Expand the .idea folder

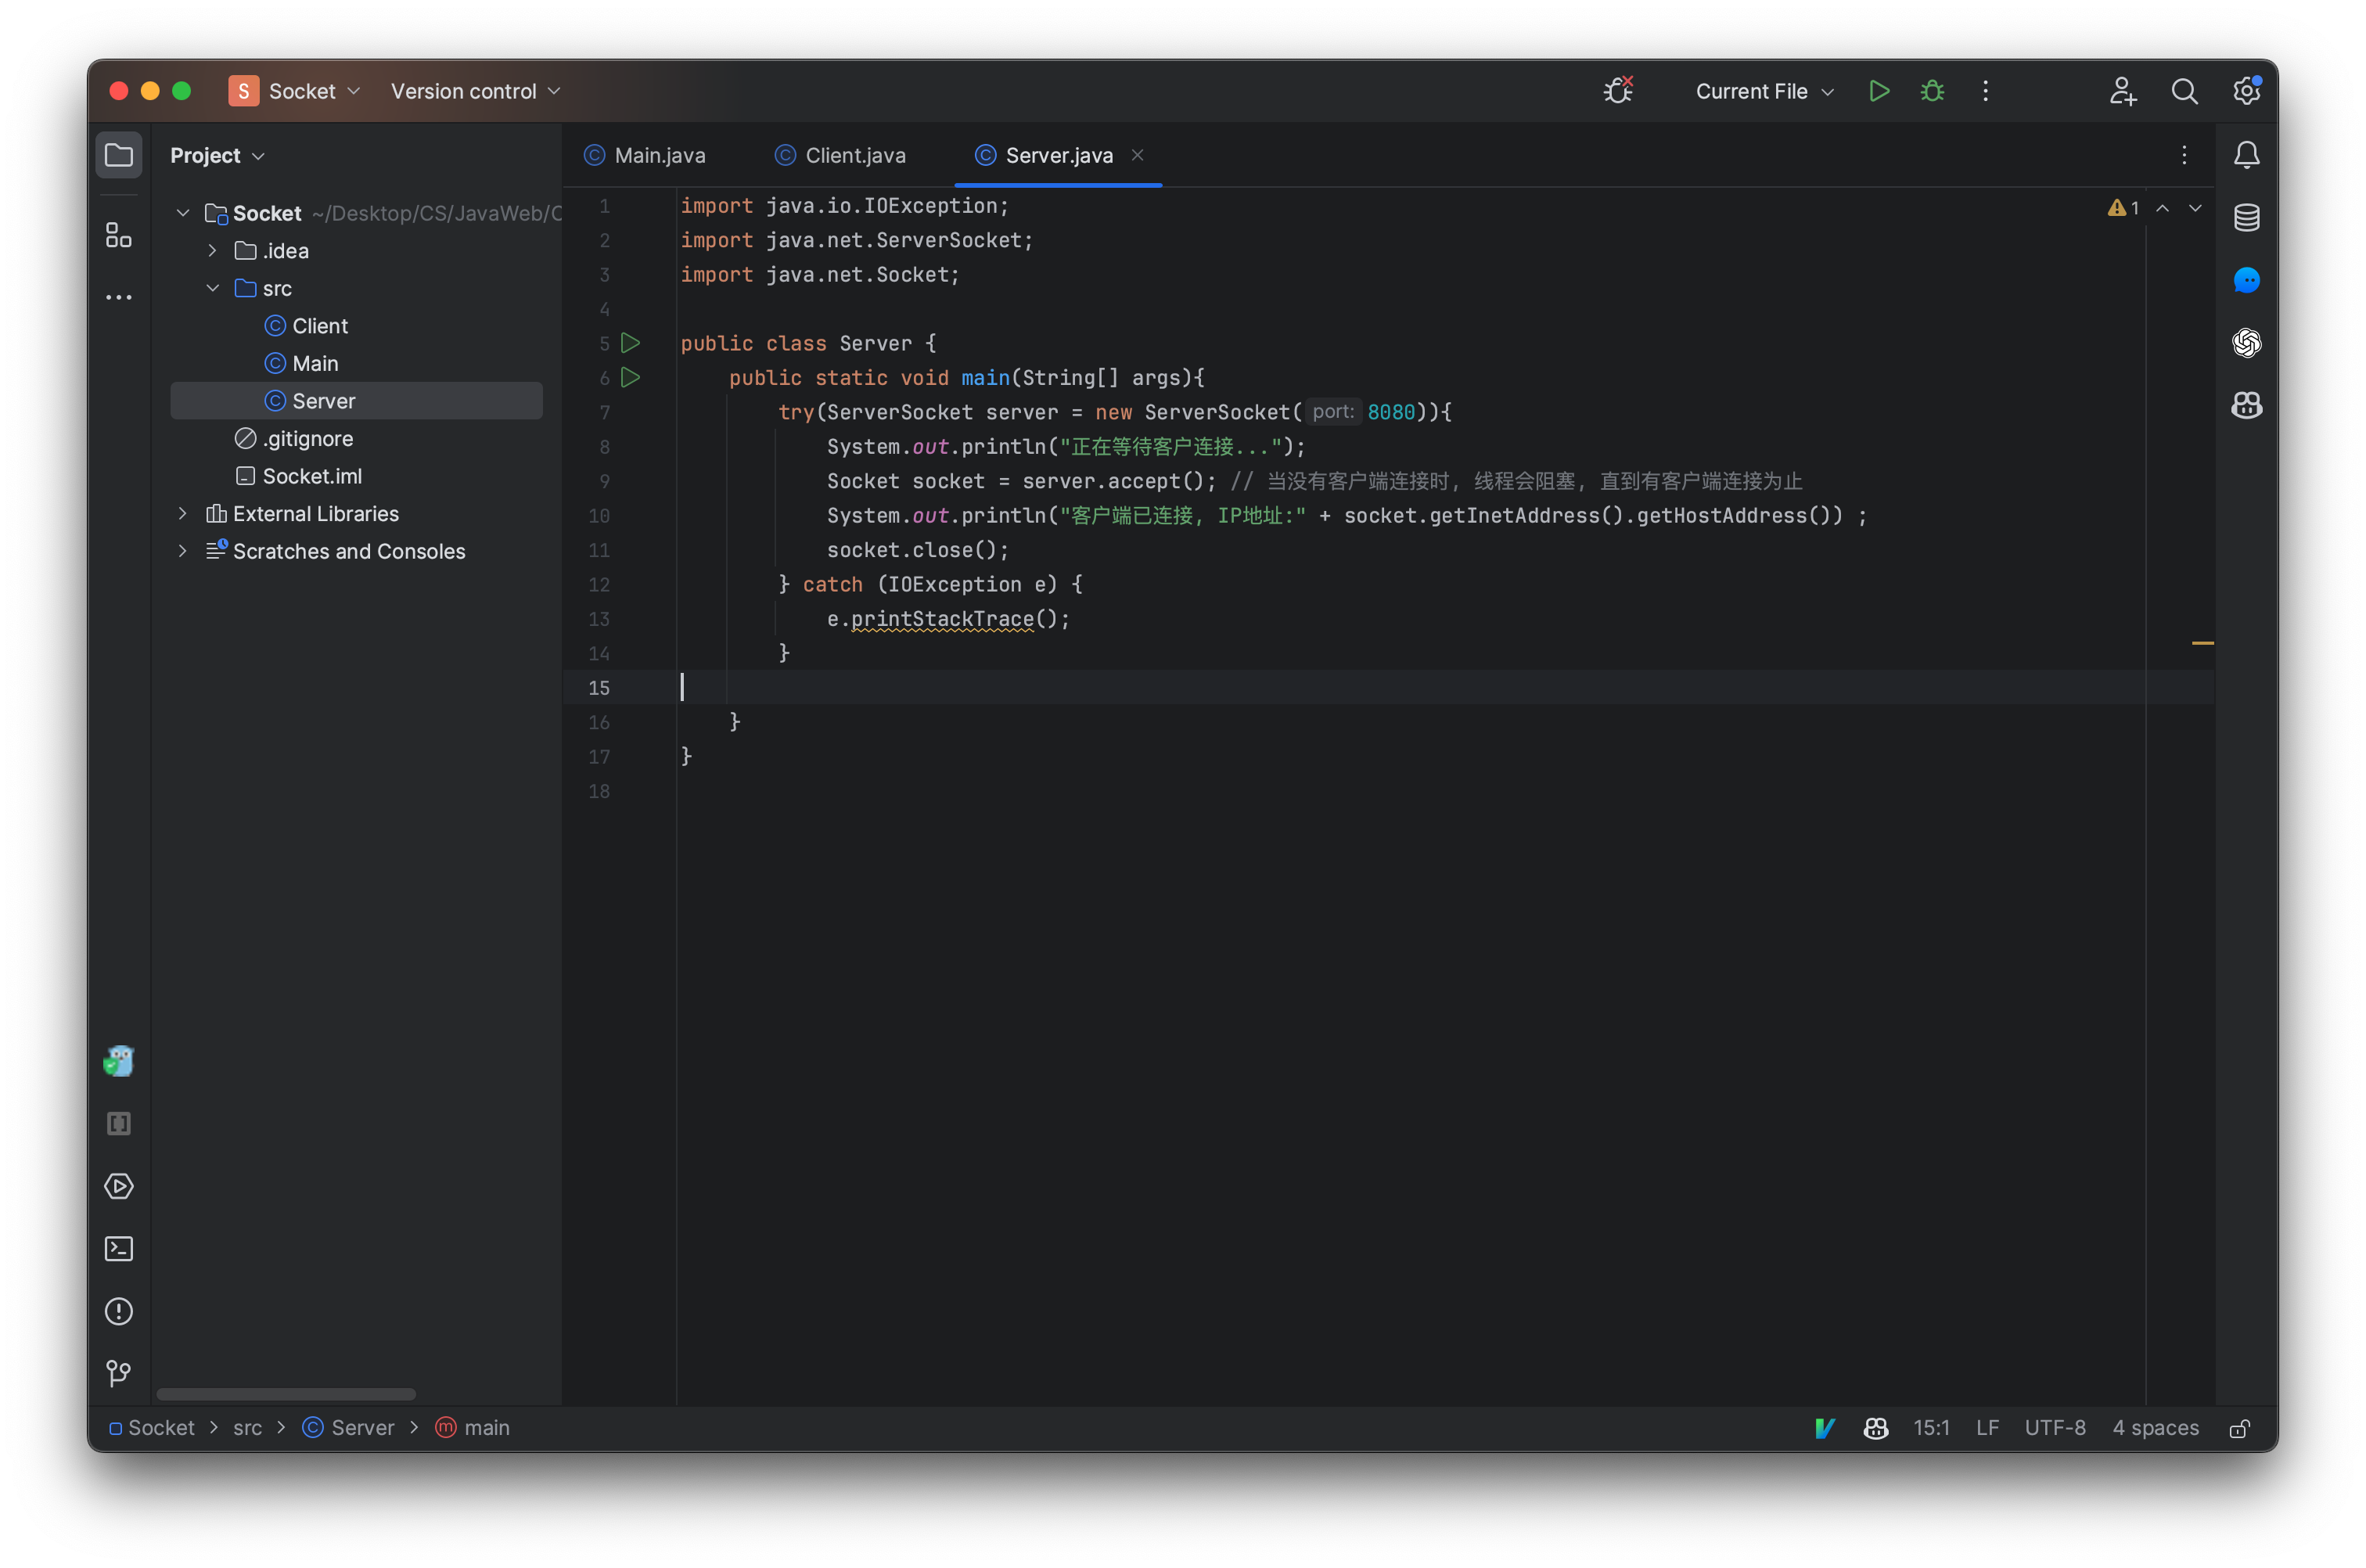click(212, 251)
